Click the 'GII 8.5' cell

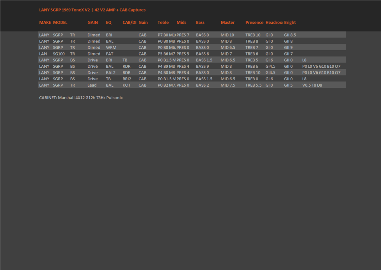point(290,35)
